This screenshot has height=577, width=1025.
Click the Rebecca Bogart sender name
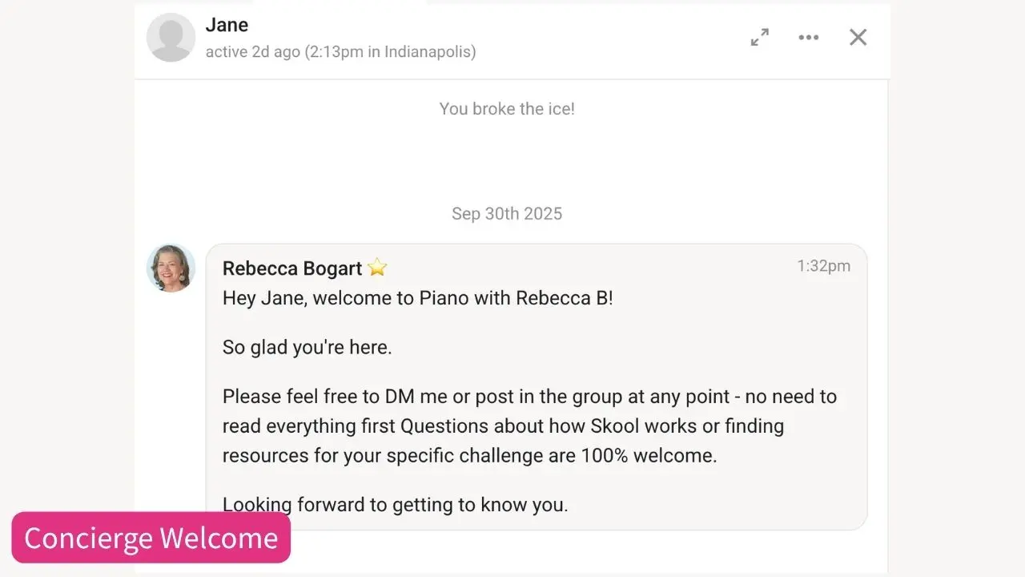coord(292,268)
